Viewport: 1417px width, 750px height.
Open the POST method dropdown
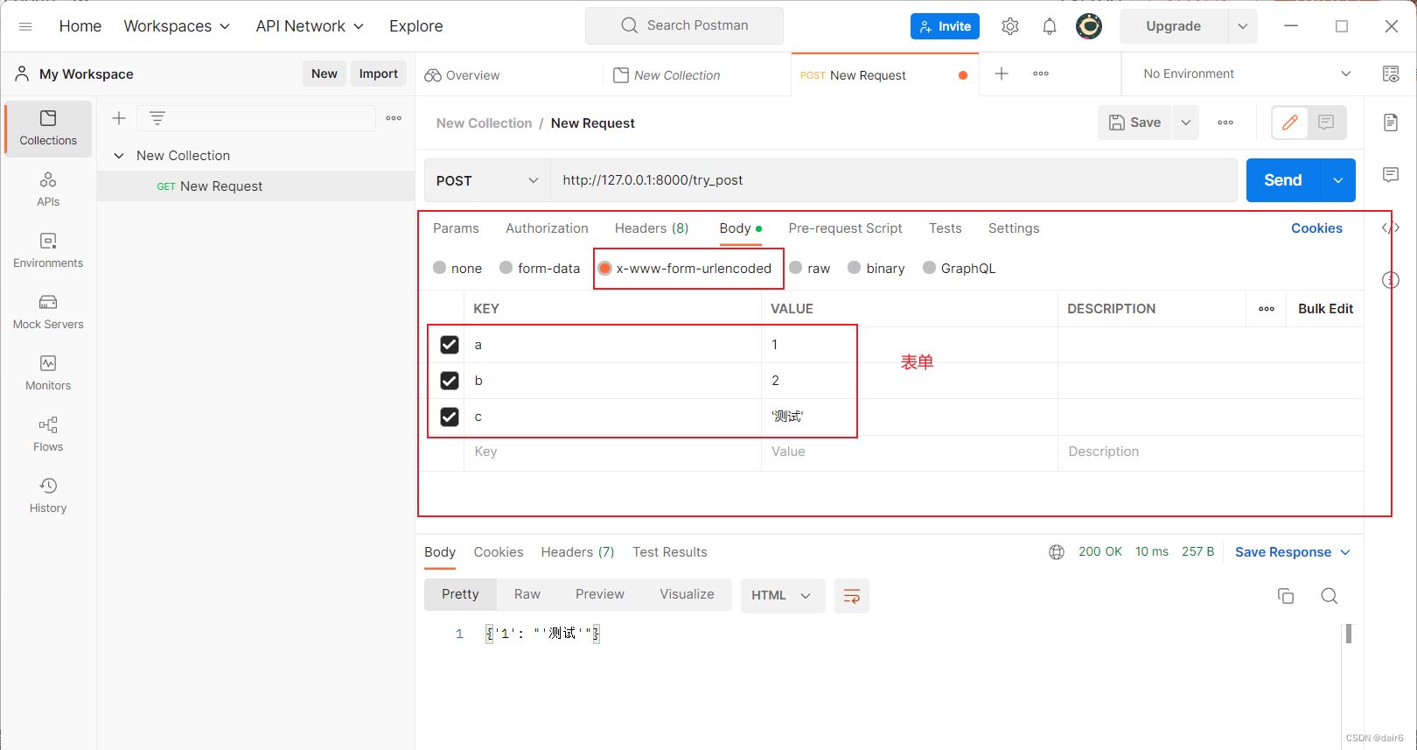point(486,180)
